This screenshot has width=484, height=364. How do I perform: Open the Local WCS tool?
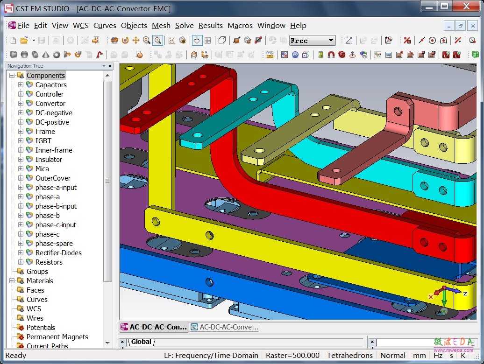pyautogui.click(x=349, y=40)
